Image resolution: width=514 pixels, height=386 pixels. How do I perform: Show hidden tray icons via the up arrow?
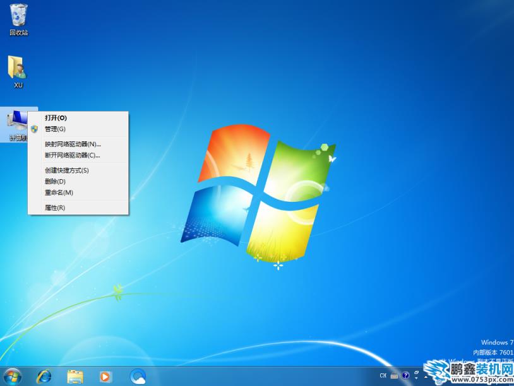click(x=426, y=377)
